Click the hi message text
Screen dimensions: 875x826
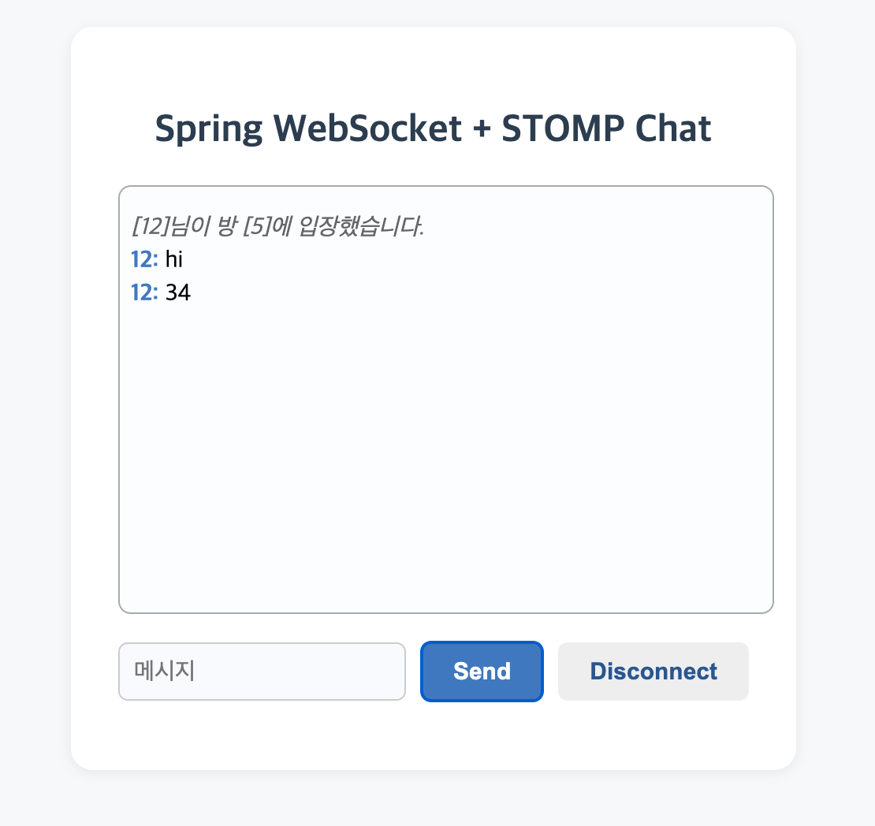pyautogui.click(x=174, y=259)
